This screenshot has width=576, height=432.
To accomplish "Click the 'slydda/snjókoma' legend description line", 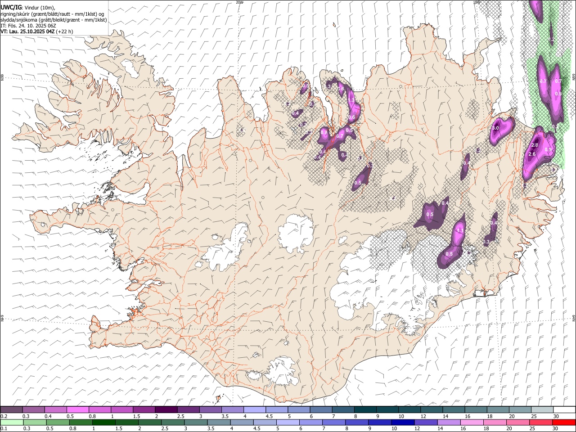I will 54,20.
